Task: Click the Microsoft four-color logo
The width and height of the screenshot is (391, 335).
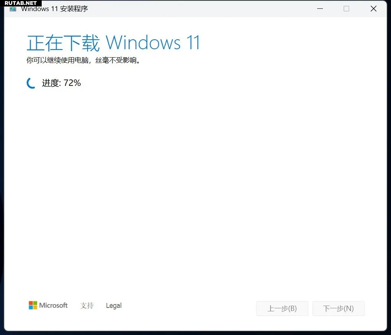Action: click(33, 305)
